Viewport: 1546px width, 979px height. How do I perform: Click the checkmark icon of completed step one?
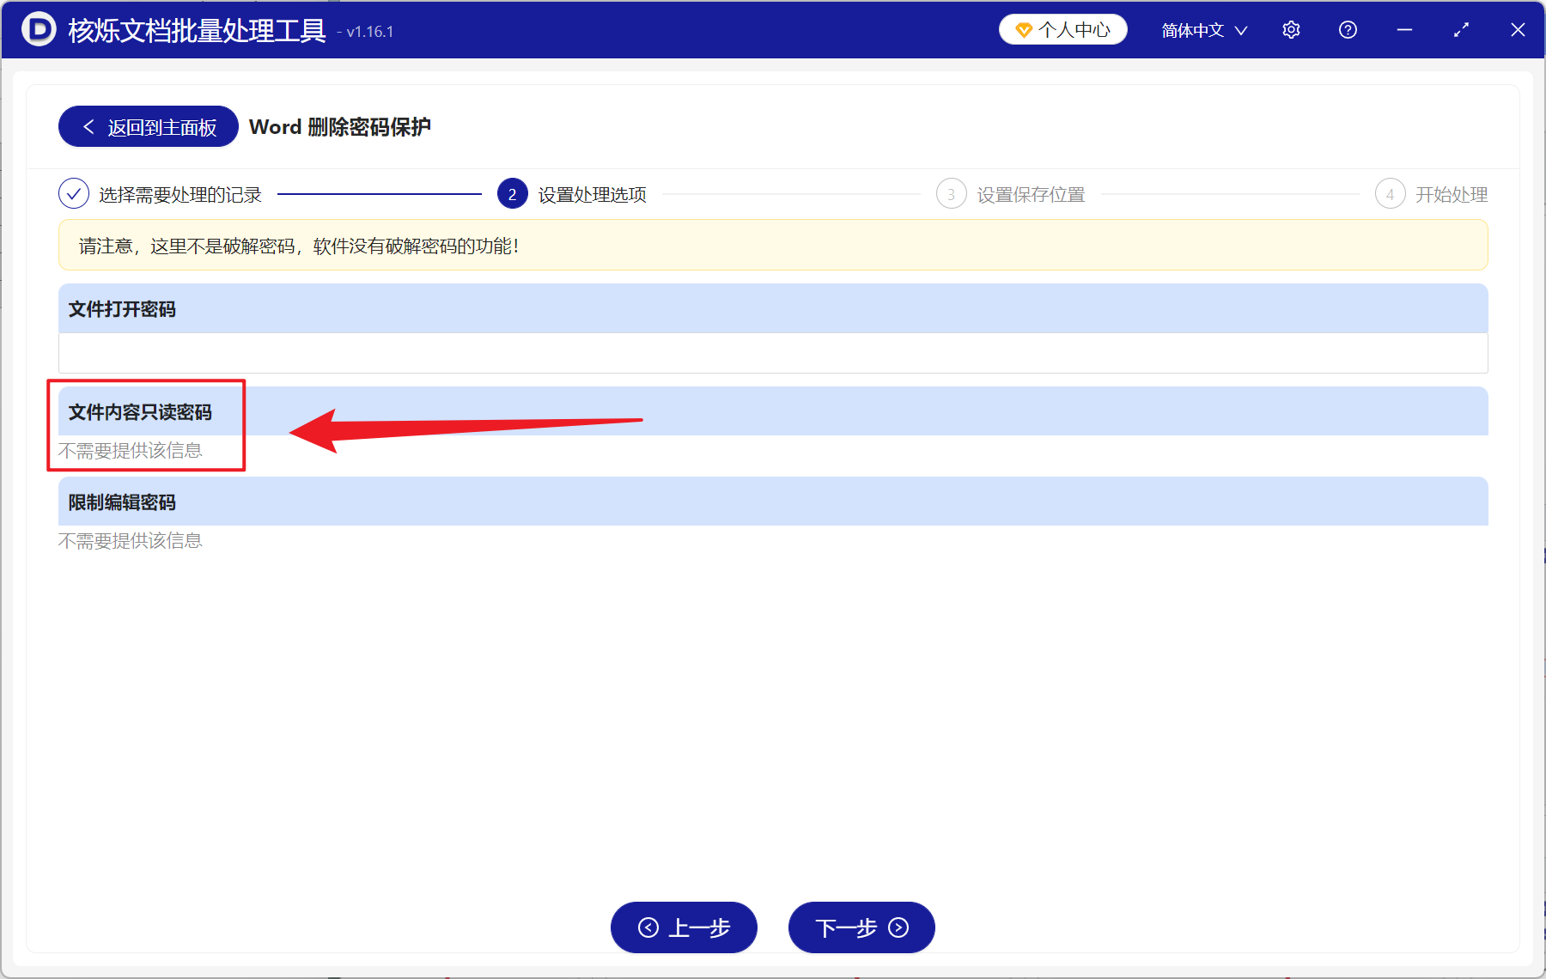[x=74, y=194]
